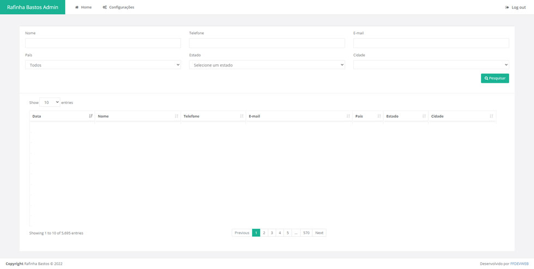The height and width of the screenshot is (269, 534).
Task: Change the Show entries count dropdown
Action: [50, 102]
